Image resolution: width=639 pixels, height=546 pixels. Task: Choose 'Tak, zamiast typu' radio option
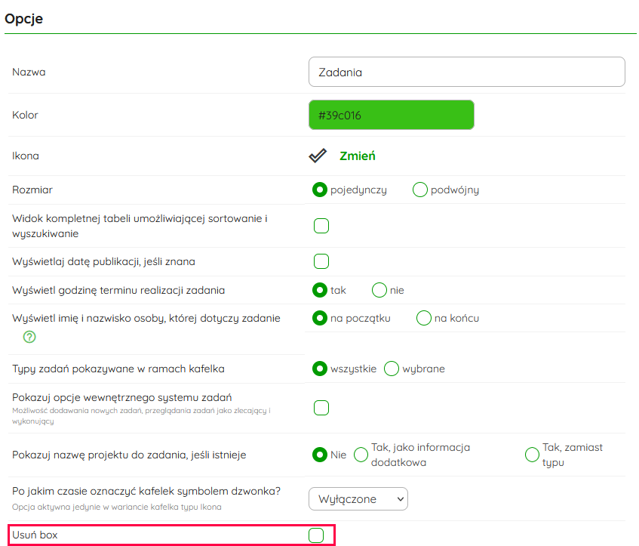click(x=533, y=455)
